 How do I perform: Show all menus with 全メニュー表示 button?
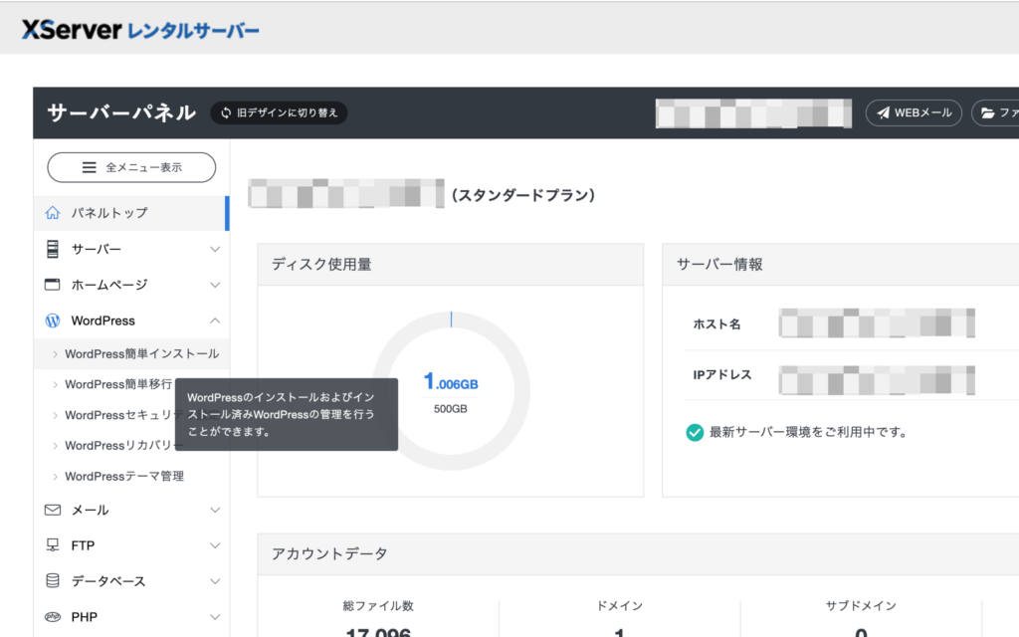(131, 167)
